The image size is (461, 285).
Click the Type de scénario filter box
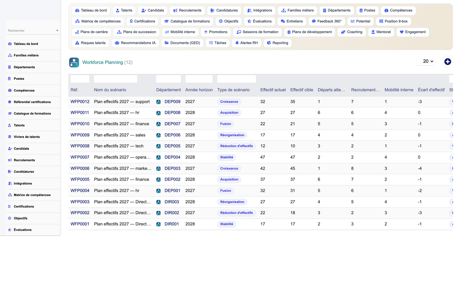point(236,79)
